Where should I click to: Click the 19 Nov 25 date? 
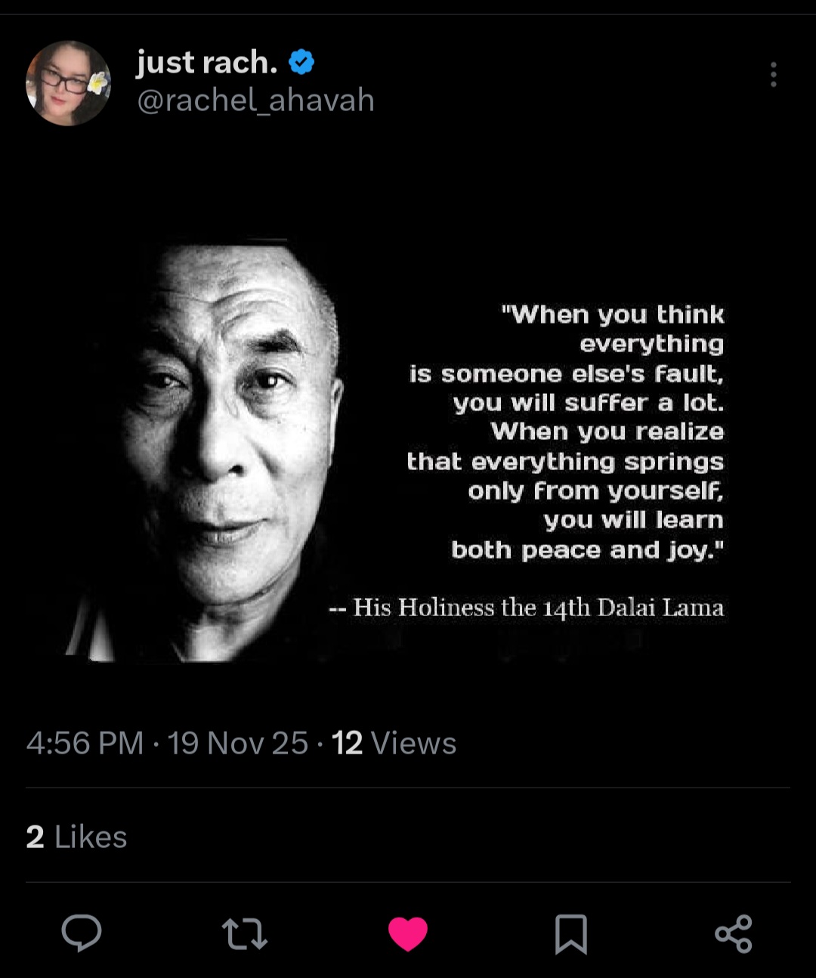pos(237,743)
